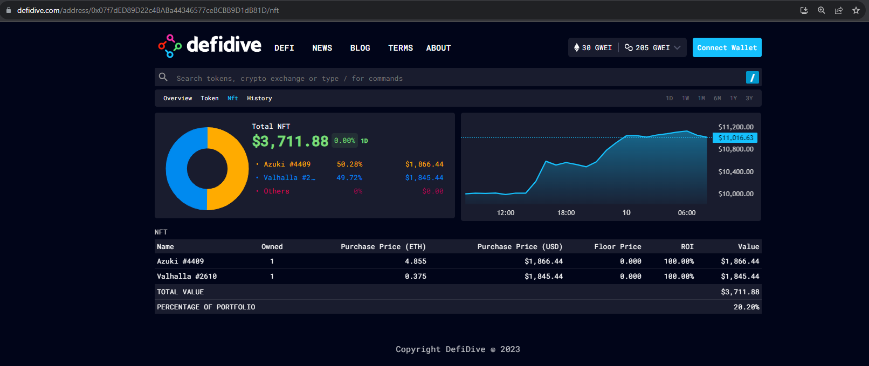Click the browser address bar URL

click(148, 10)
